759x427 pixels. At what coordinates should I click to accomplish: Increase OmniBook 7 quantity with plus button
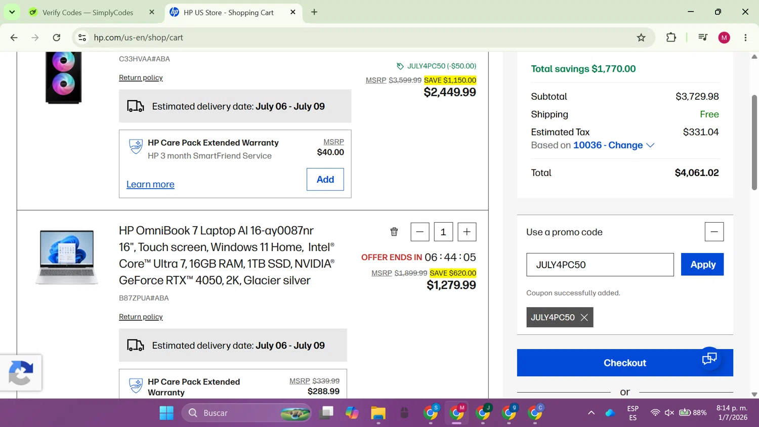pos(467,232)
